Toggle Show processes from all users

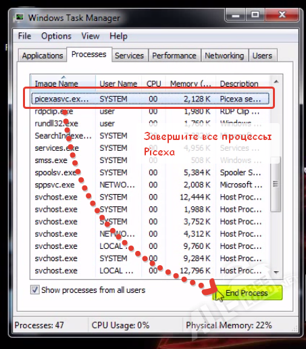click(34, 289)
